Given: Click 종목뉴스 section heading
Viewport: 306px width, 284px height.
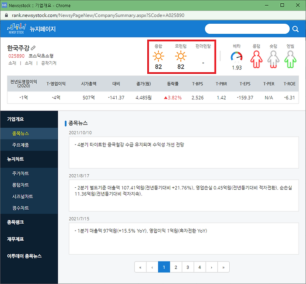Looking at the screenshot, I should pos(78,123).
